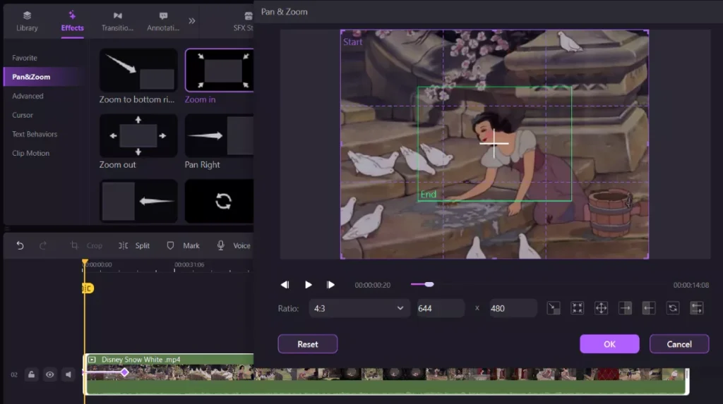Apply pan right preset icon
The height and width of the screenshot is (404, 723).
point(626,307)
